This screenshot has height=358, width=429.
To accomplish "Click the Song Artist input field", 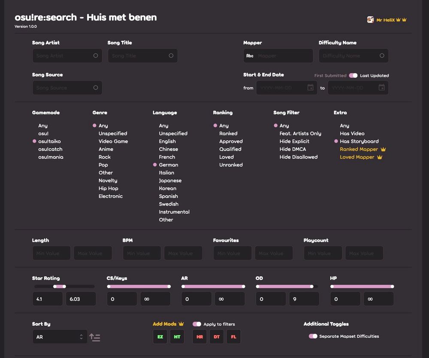I will pyautogui.click(x=67, y=55).
